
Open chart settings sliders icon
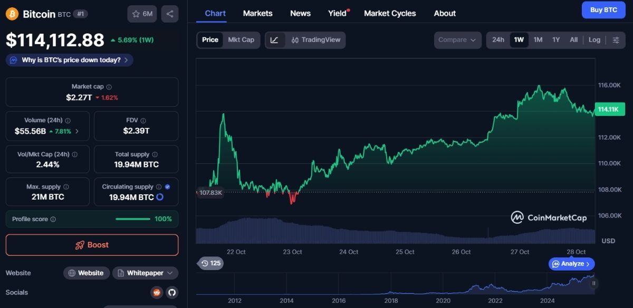[616, 40]
